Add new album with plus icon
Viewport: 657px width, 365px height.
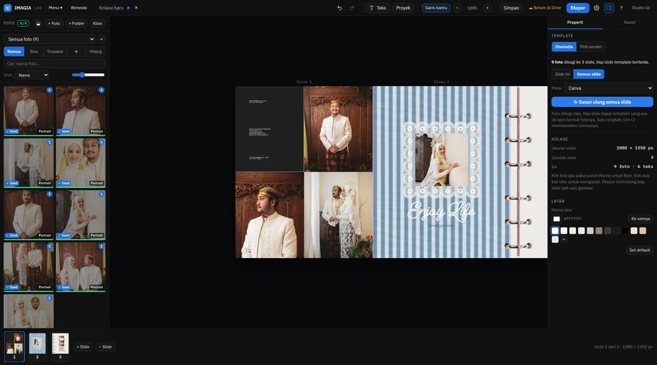pyautogui.click(x=101, y=39)
